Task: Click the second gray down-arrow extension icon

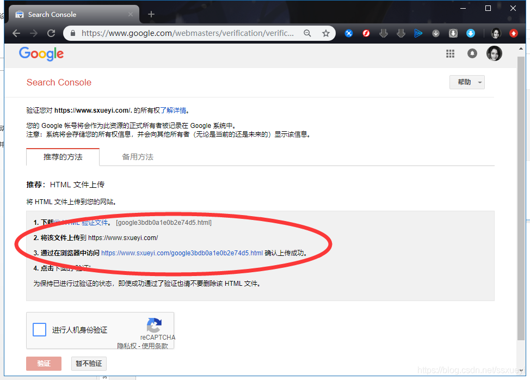Action: pyautogui.click(x=401, y=33)
